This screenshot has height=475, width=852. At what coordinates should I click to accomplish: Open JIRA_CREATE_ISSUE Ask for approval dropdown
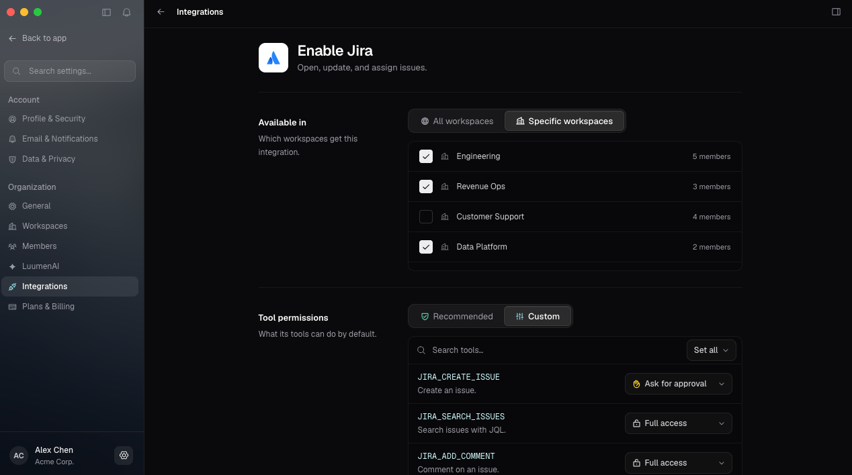(x=679, y=384)
